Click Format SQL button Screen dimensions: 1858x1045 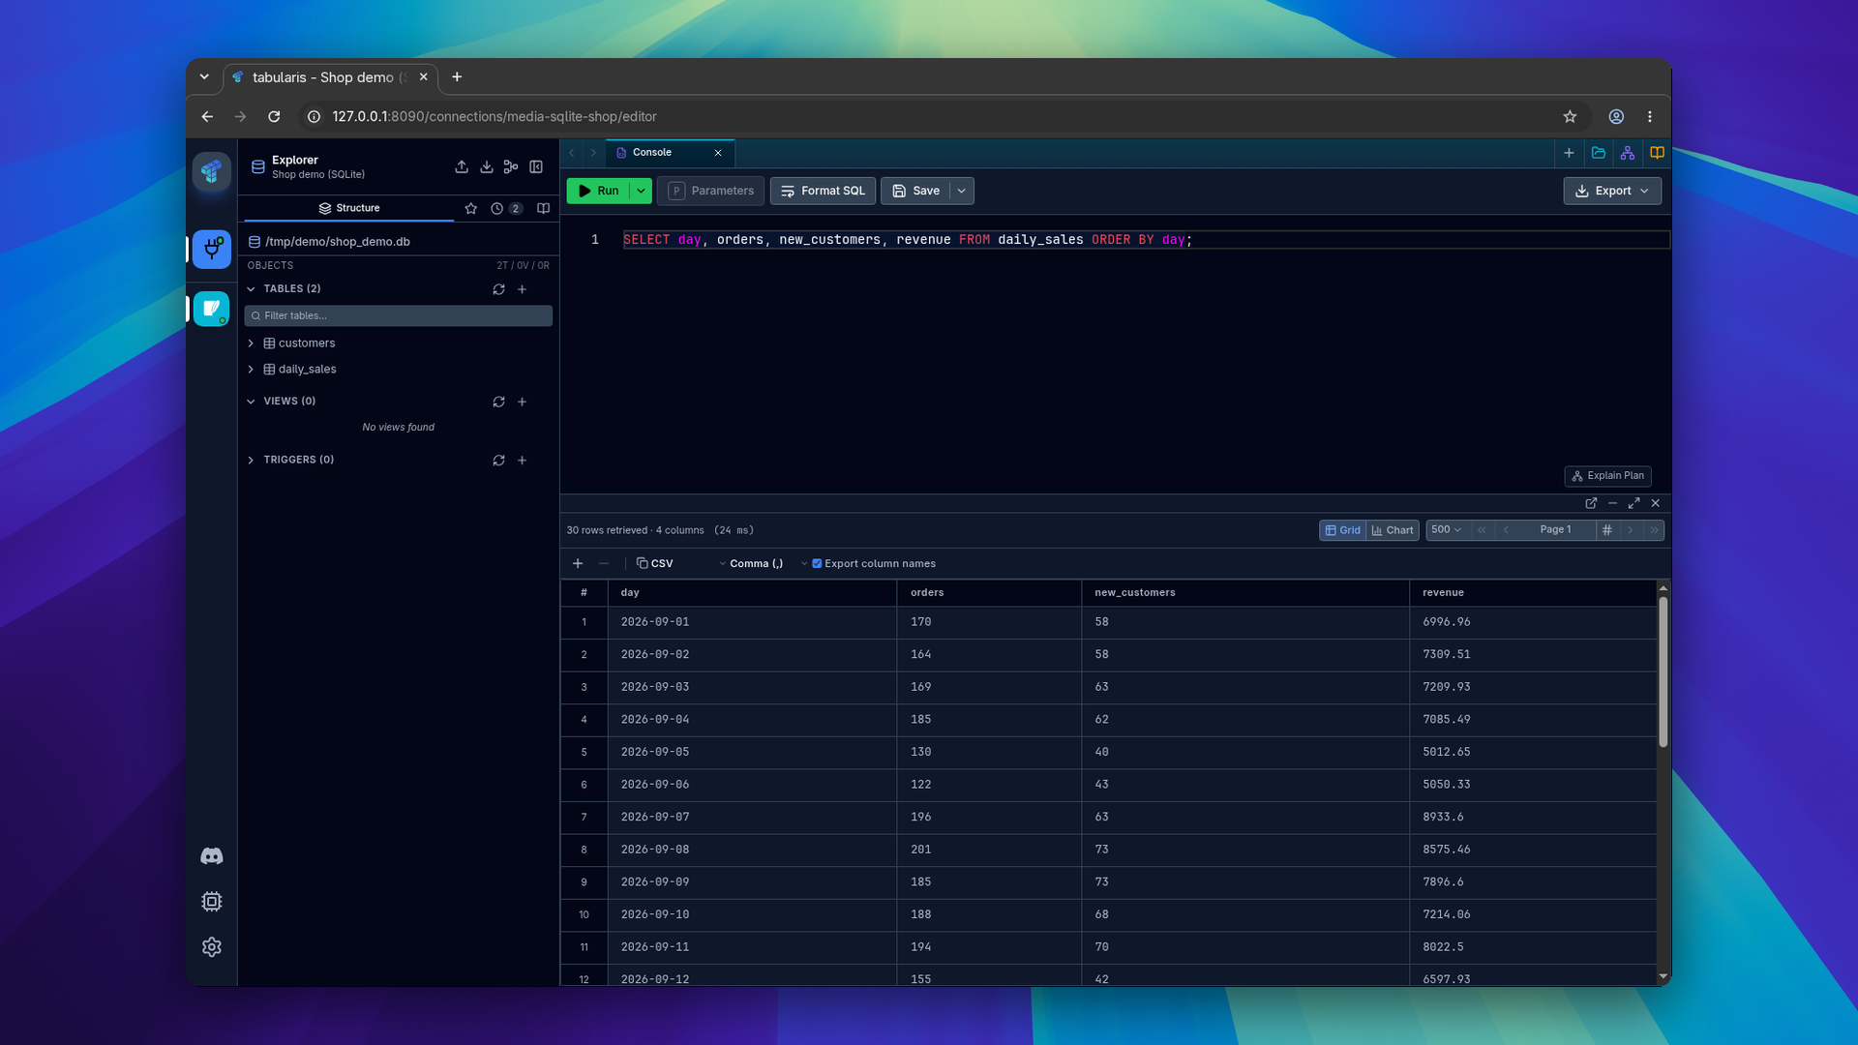click(823, 191)
